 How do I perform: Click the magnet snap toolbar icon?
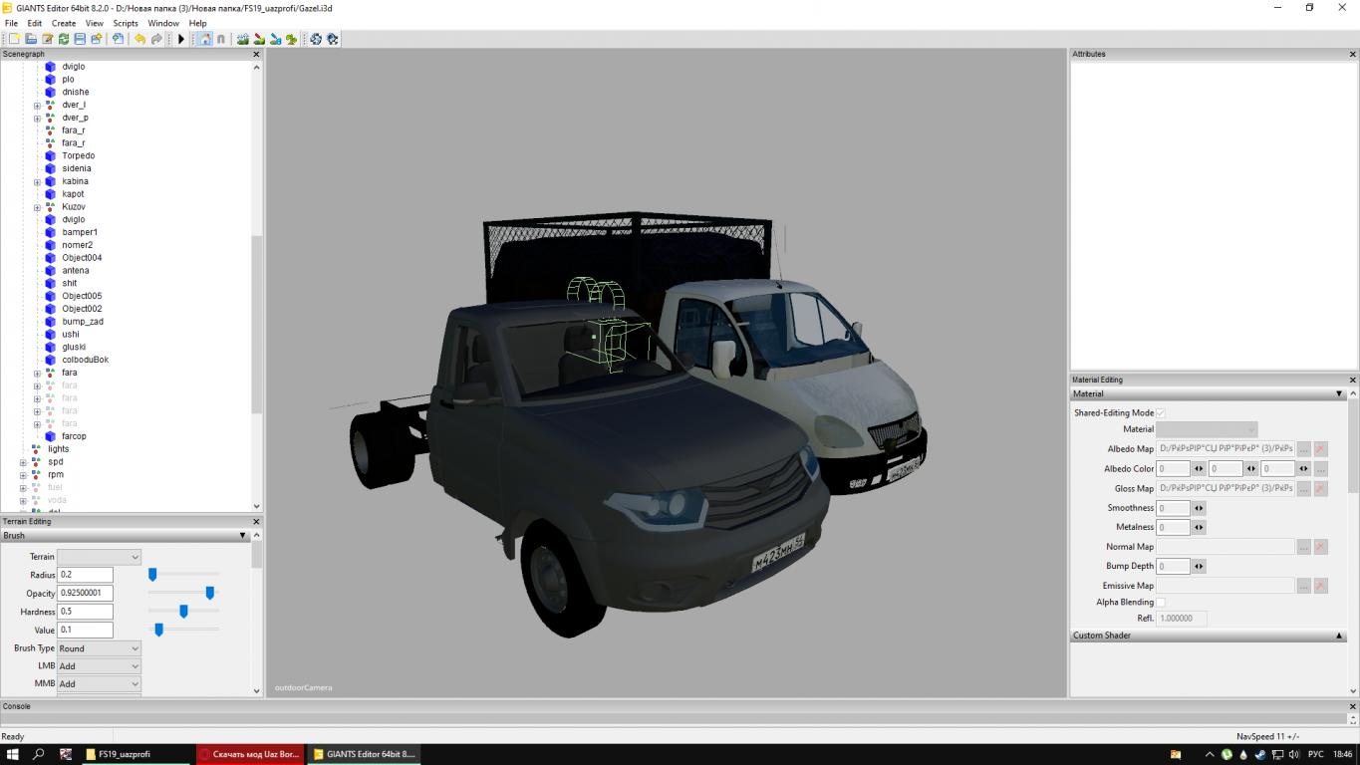click(x=220, y=39)
